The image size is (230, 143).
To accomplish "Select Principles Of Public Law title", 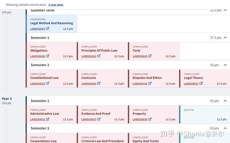I will click(99, 50).
